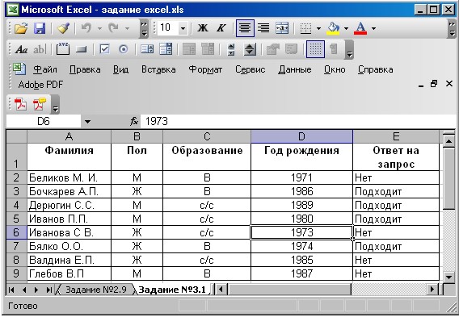This screenshot has height=317, width=459.
Task: Click the vertical scrollbar down arrow
Action: point(448,277)
